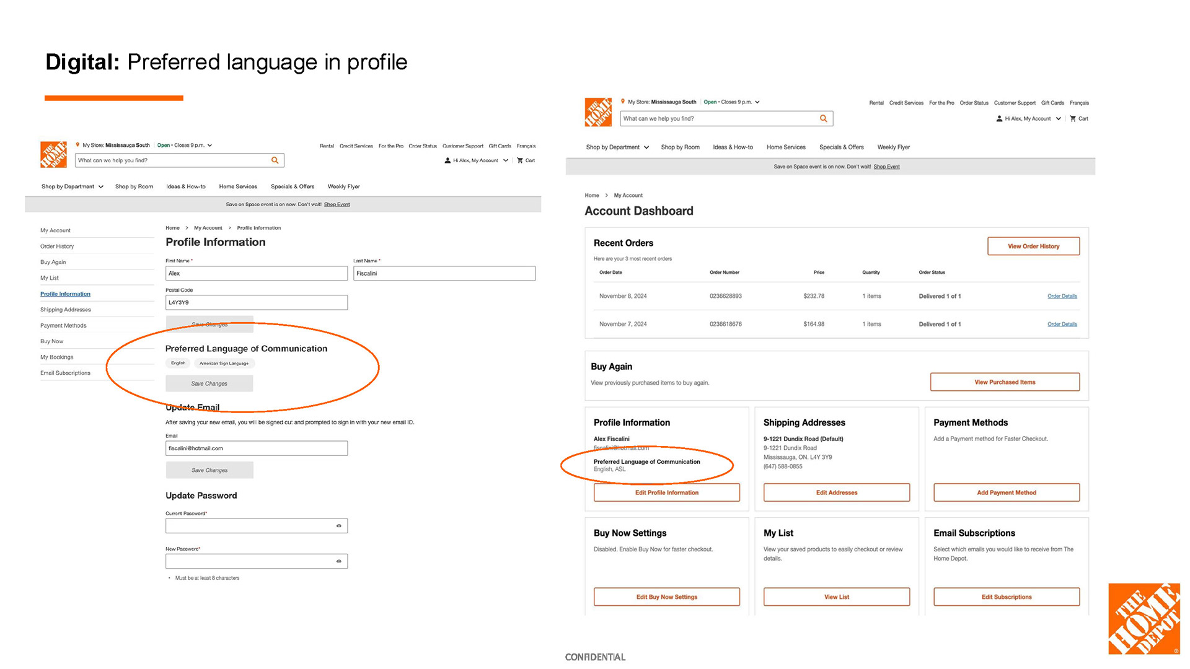Click the First Name field containing Alex

tap(257, 273)
